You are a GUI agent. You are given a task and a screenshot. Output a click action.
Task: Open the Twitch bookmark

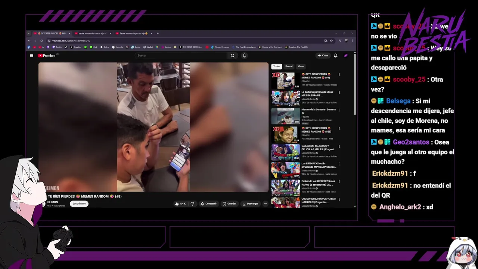pyautogui.click(x=57, y=47)
